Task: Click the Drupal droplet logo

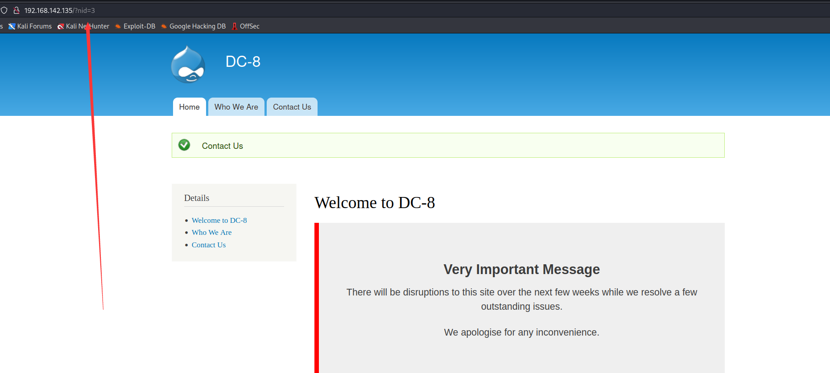Action: 188,65
